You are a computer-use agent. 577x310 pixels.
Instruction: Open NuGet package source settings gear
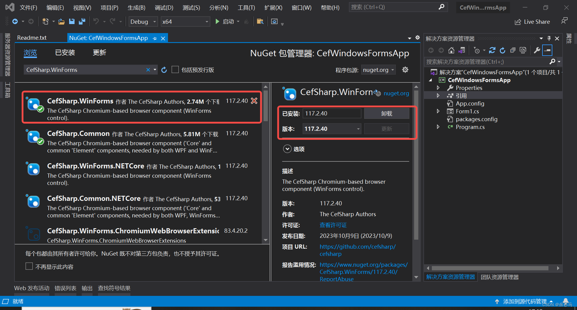pos(405,69)
